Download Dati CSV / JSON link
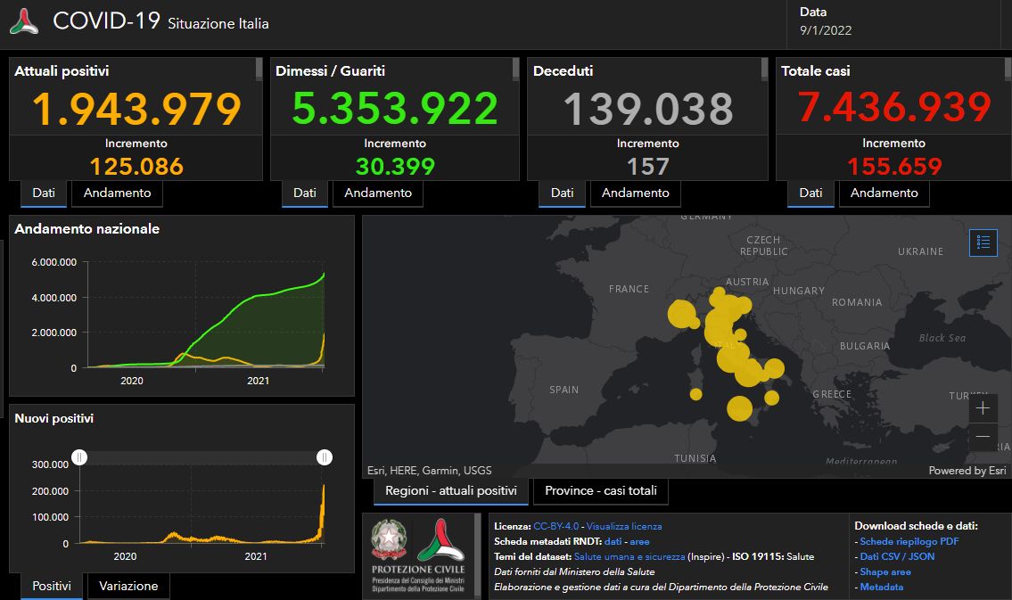The image size is (1012, 600). tap(897, 556)
